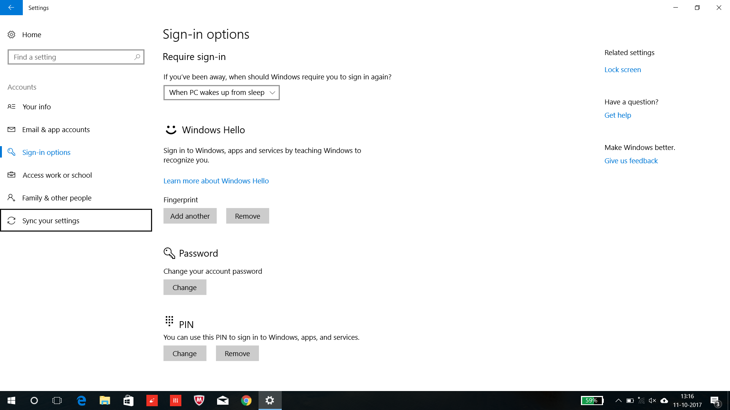Click Remove button under PIN section

pos(236,353)
